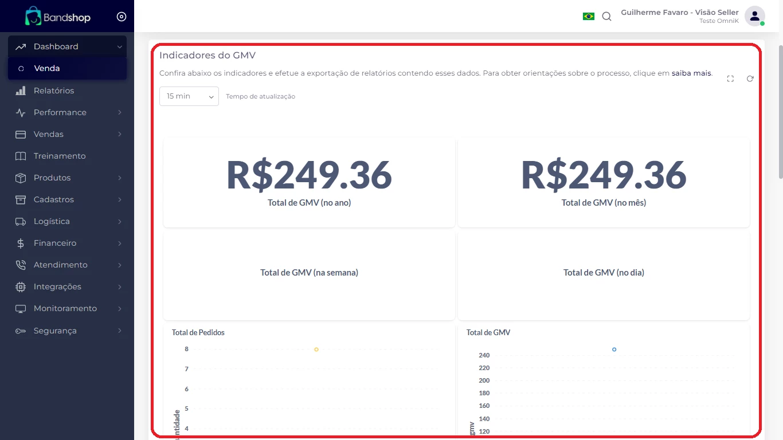
Task: Open the Atendimento menu item
Action: [60, 265]
